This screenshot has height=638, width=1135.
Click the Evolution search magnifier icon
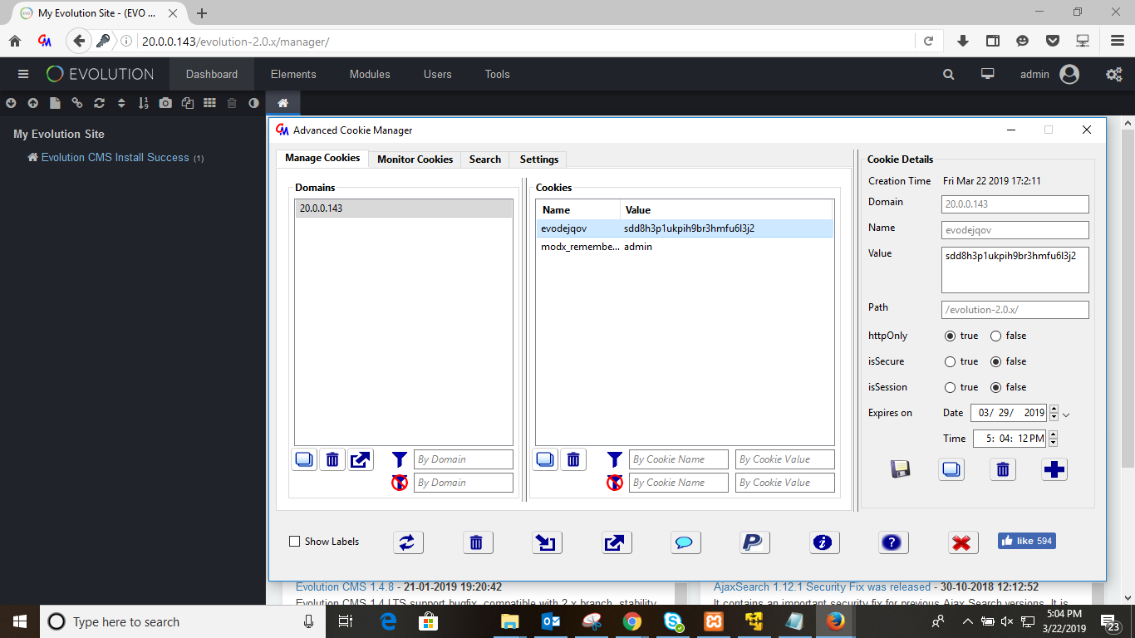point(948,74)
